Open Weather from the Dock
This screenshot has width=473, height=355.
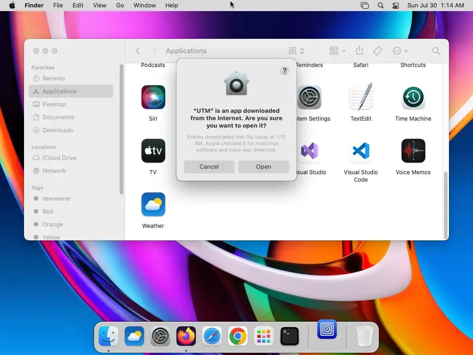[134, 336]
